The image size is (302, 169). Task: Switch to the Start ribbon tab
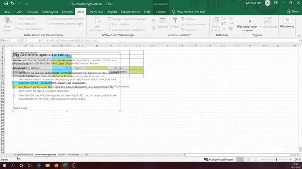[19, 12]
